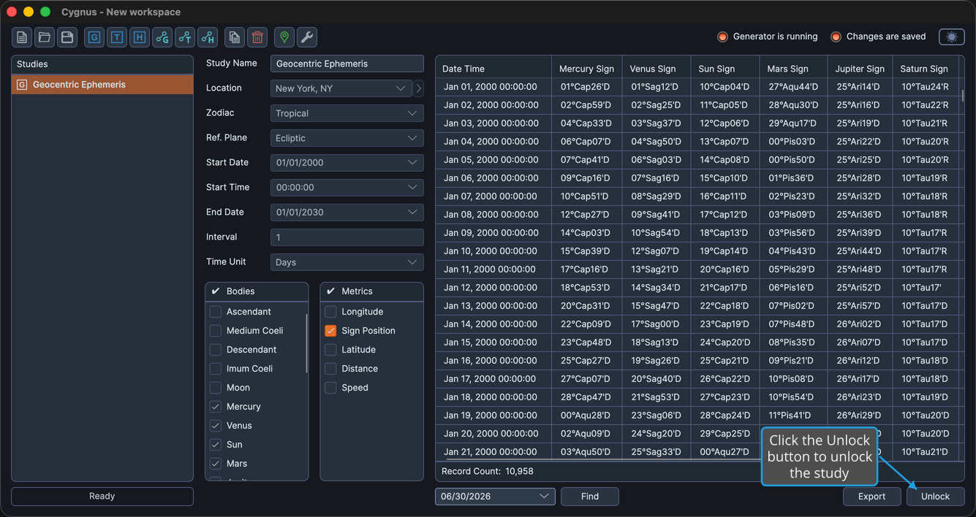Toggle the Metrics select-all checkmark
The width and height of the screenshot is (976, 517).
tap(330, 291)
